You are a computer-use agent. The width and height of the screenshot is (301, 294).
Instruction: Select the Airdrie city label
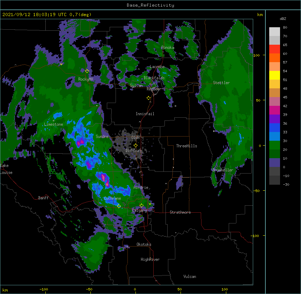tap(141, 188)
